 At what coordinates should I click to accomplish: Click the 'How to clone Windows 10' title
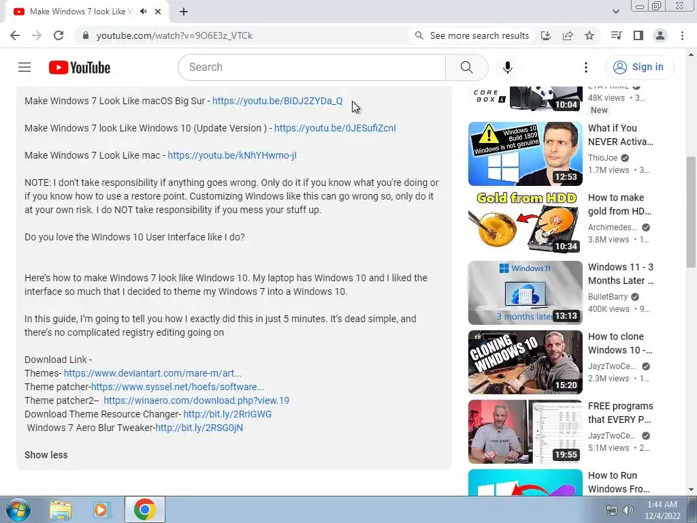pos(620,343)
